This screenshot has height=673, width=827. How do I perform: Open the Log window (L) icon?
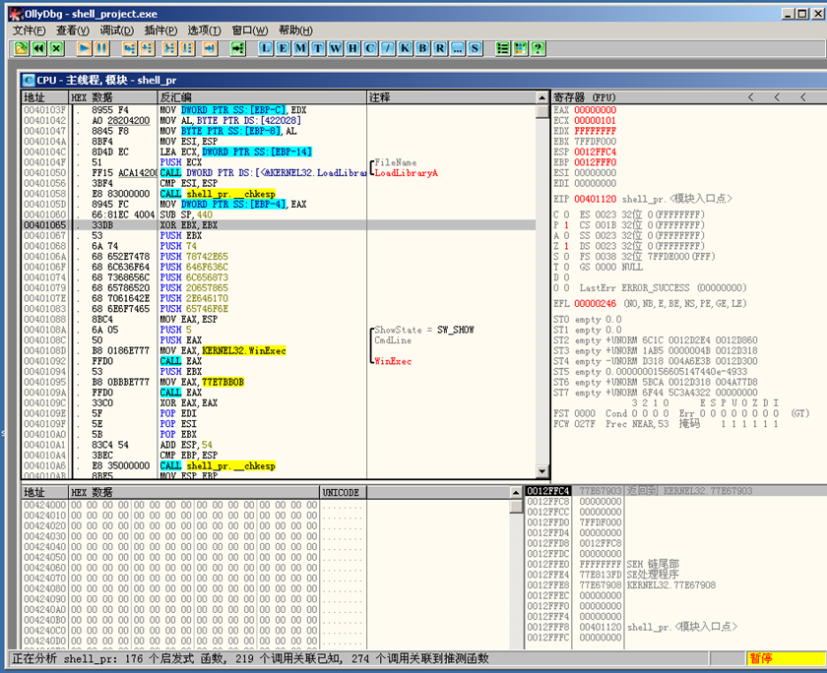(x=267, y=48)
